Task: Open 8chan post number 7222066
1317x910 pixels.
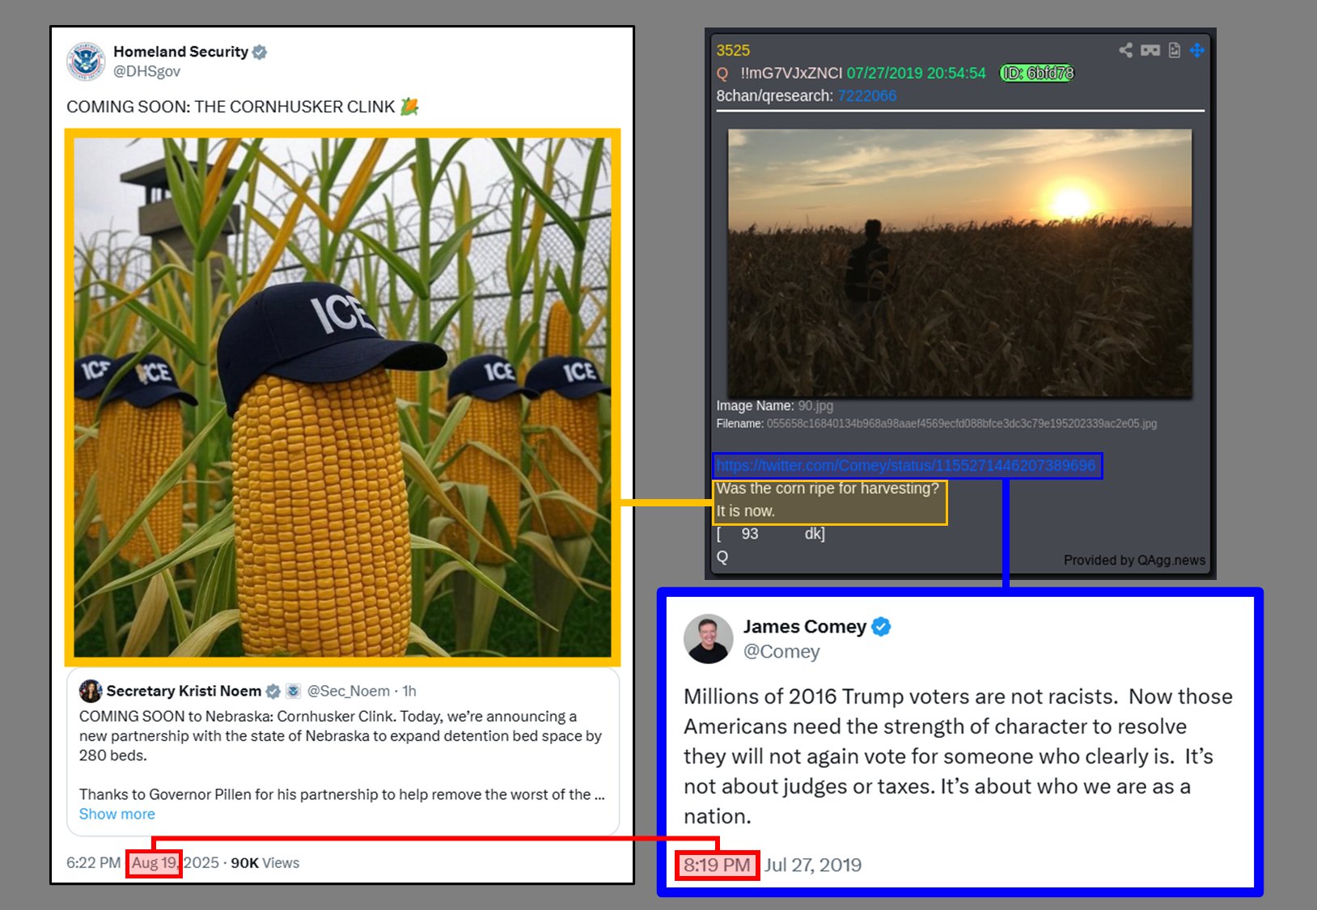Action: click(867, 95)
